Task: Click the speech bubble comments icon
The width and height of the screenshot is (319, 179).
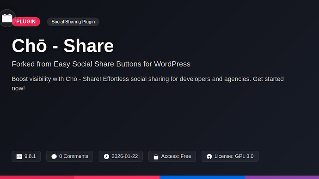Action: [x=54, y=156]
